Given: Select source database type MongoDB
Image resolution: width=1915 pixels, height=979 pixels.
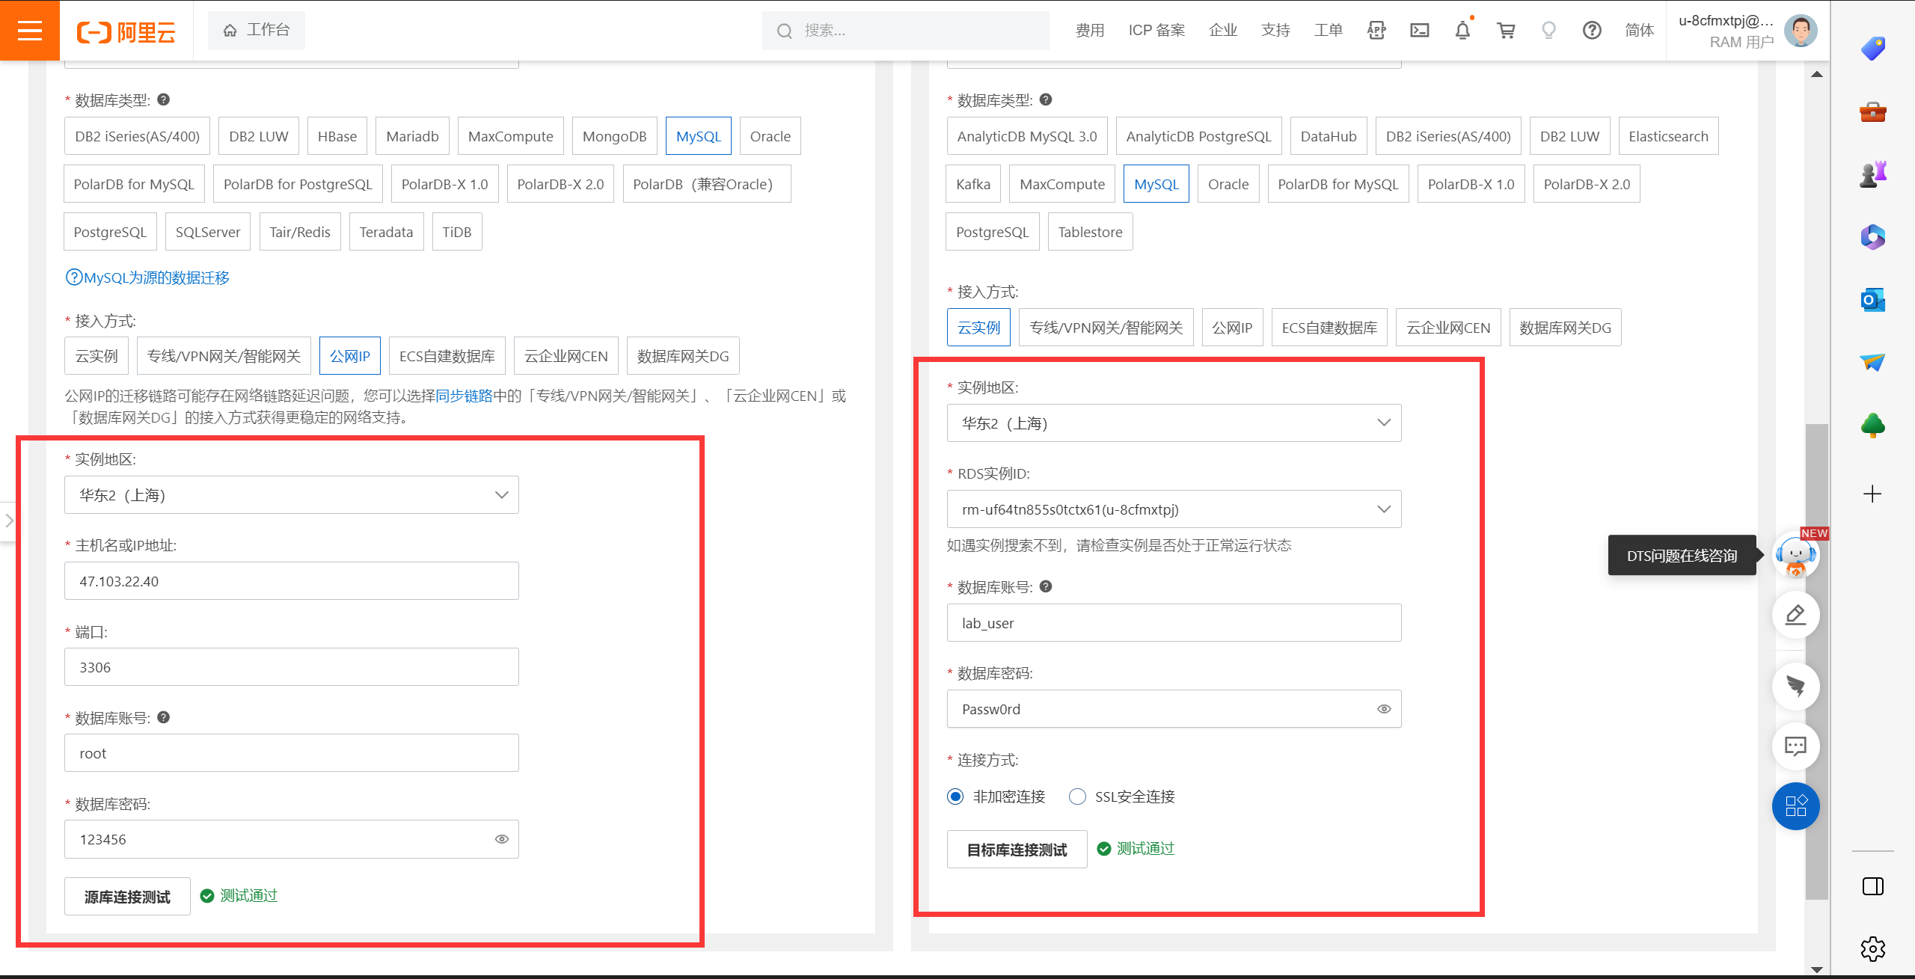Looking at the screenshot, I should pos(615,136).
